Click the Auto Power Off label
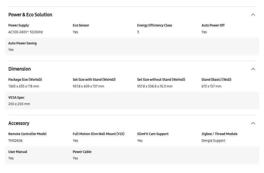264x173 pixels. [213, 25]
